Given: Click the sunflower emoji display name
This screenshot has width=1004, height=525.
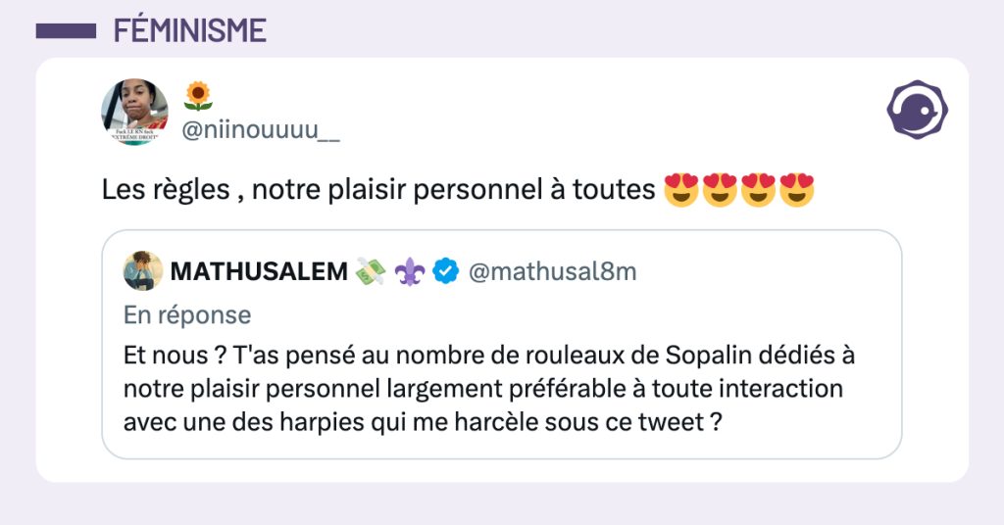Looking at the screenshot, I should [198, 96].
